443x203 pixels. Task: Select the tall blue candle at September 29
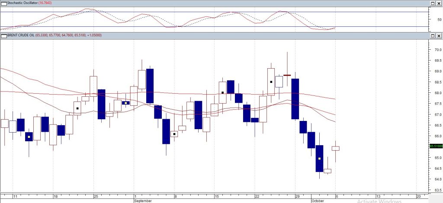click(x=295, y=98)
